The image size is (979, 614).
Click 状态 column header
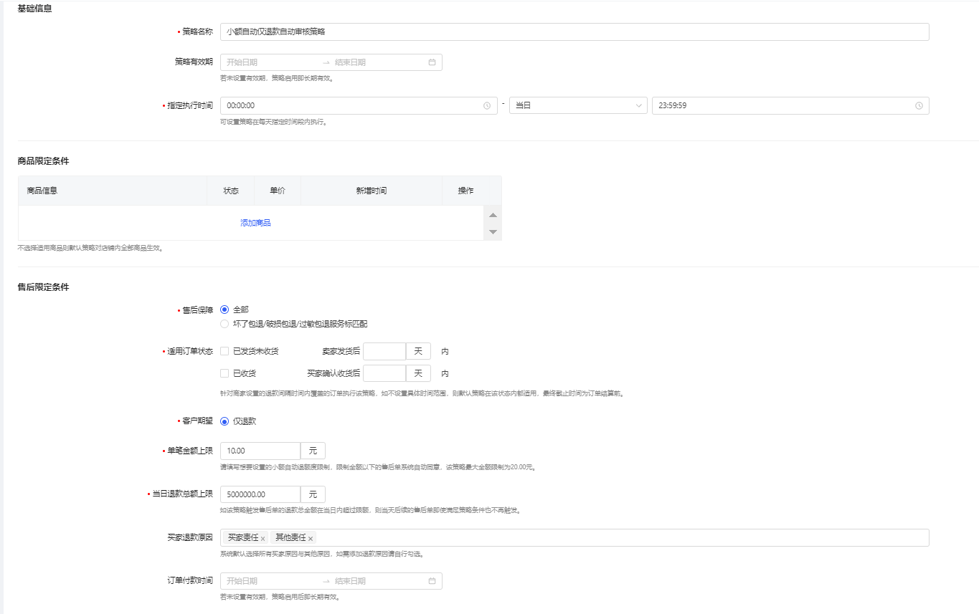[231, 191]
